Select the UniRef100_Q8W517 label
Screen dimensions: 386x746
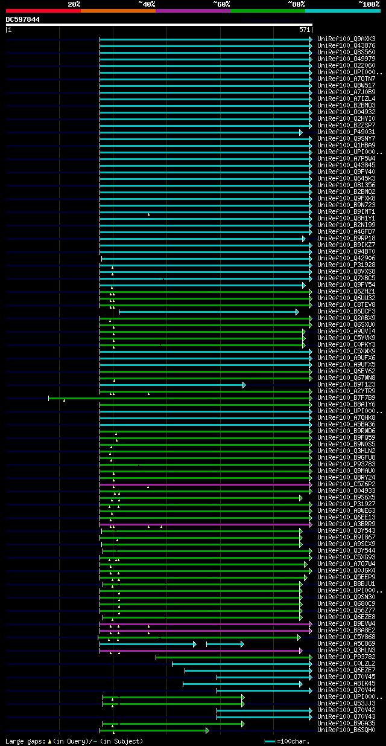346,85
